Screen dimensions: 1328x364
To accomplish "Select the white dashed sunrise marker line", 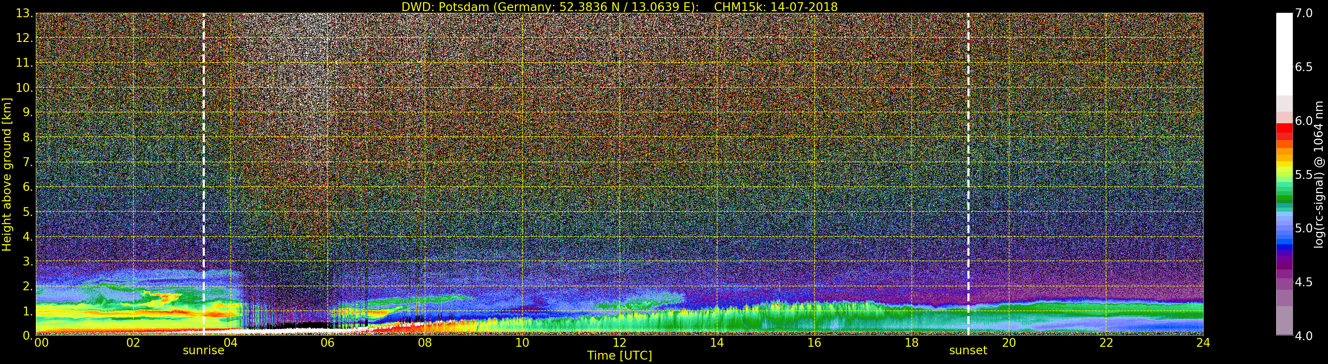I will click(204, 174).
